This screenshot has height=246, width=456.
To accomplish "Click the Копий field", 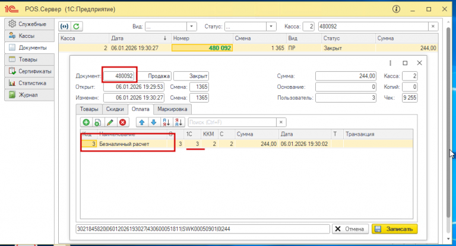I will [410, 87].
